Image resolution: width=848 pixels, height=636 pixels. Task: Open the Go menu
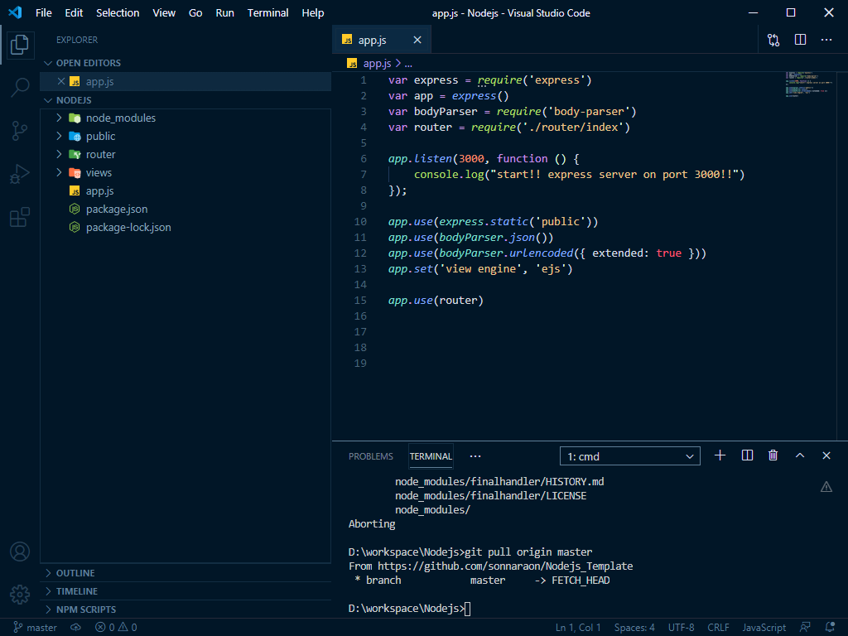pos(195,13)
